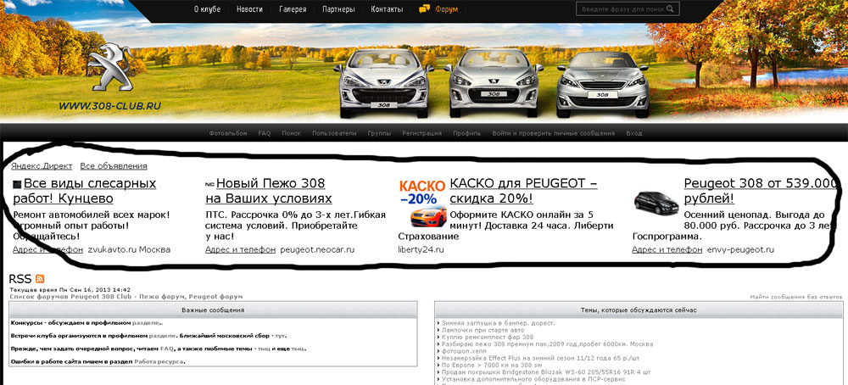
Task: Click the Peugeot lion logo
Action: (111, 68)
